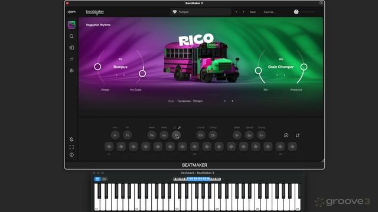Open the preset name field in the top bar
Viewport: 378px width, 212px height.
201,12
